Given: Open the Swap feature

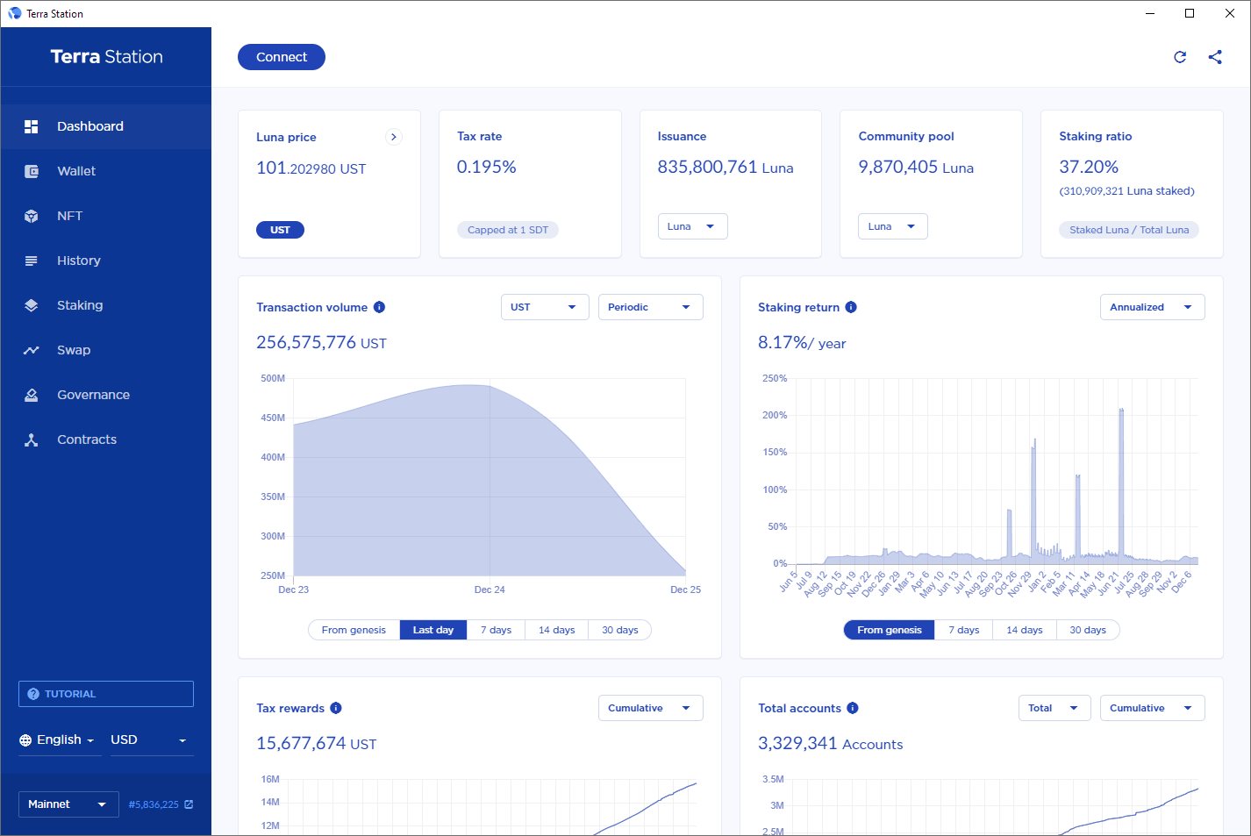Looking at the screenshot, I should 73,349.
